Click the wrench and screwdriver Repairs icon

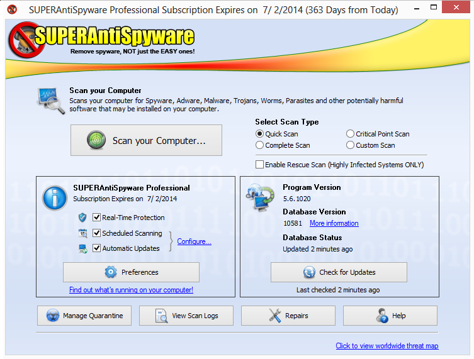(x=275, y=316)
